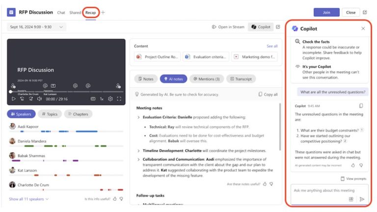The height and width of the screenshot is (212, 377).
Task: Click the first @ mention marker on timeline
Action: click(45, 85)
